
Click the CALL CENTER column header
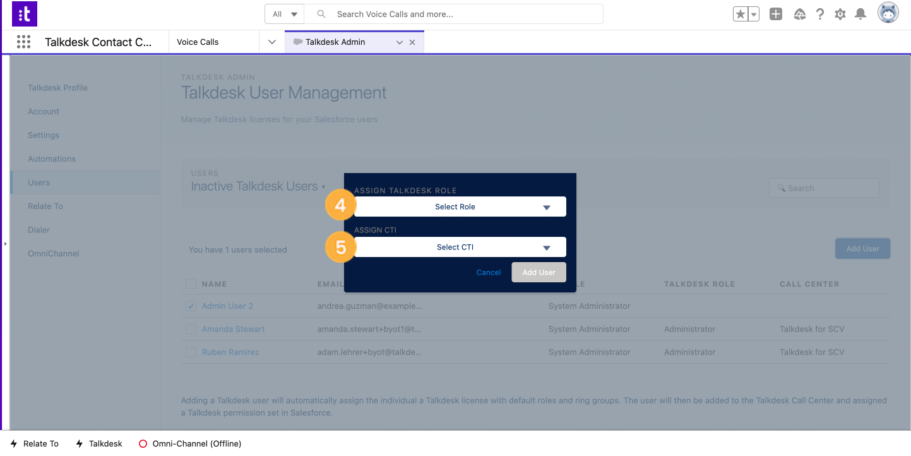pyautogui.click(x=809, y=284)
